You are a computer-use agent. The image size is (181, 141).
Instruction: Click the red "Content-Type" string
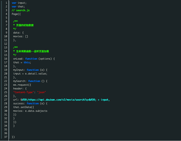tap(23, 92)
